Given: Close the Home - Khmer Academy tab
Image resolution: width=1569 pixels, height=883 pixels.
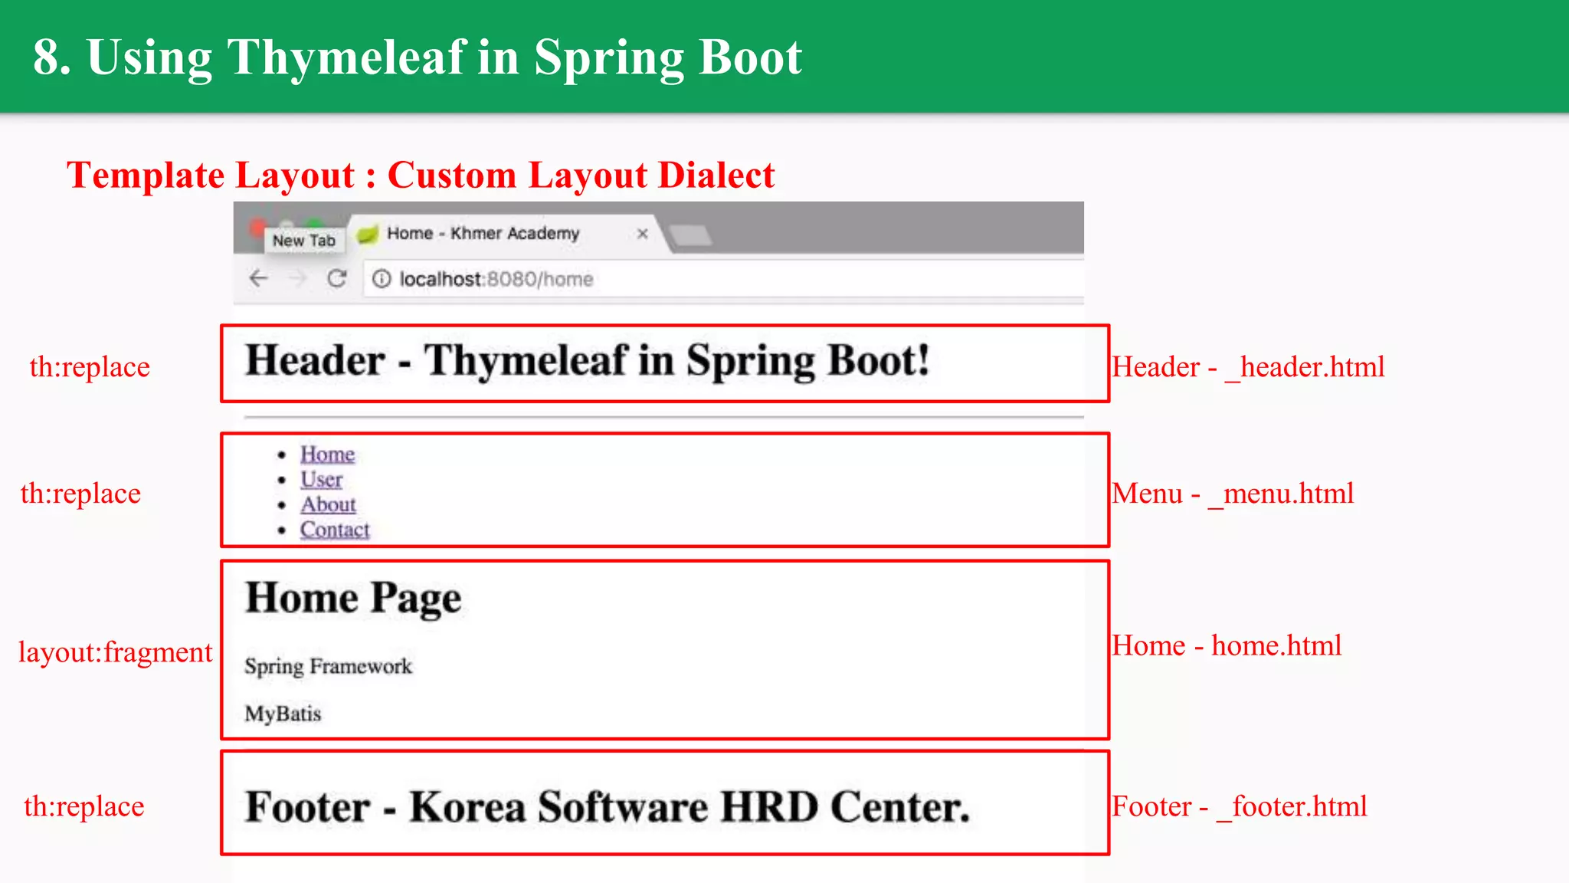Looking at the screenshot, I should point(643,234).
